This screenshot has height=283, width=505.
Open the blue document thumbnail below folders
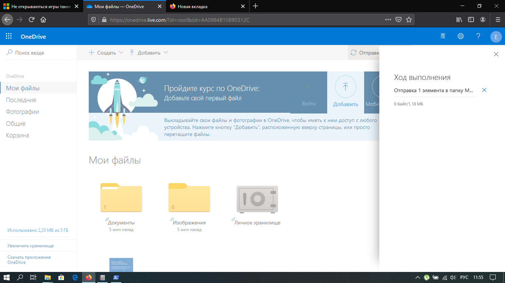(x=121, y=265)
